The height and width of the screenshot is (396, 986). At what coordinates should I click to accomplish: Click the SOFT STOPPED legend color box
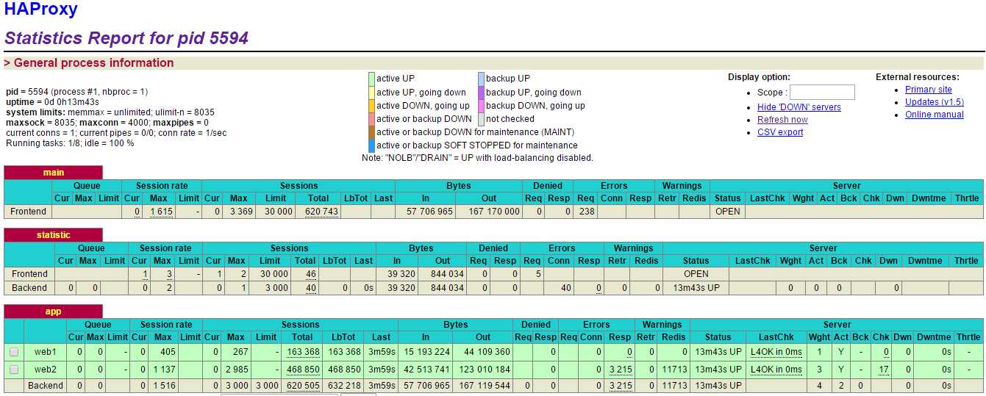[x=371, y=145]
